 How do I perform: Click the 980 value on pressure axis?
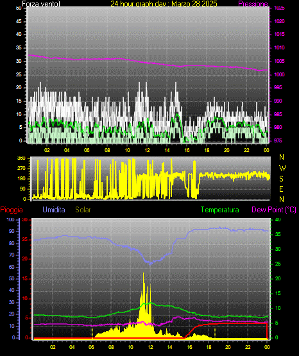tap(278, 127)
